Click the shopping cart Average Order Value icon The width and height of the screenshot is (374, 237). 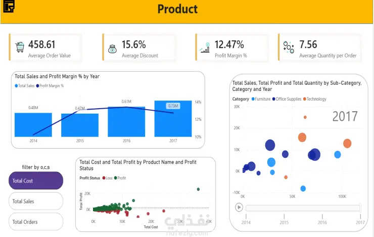(20, 47)
